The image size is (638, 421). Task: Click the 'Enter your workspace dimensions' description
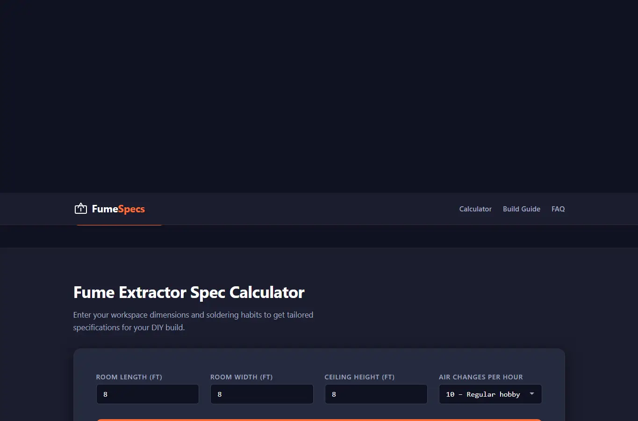tap(193, 321)
